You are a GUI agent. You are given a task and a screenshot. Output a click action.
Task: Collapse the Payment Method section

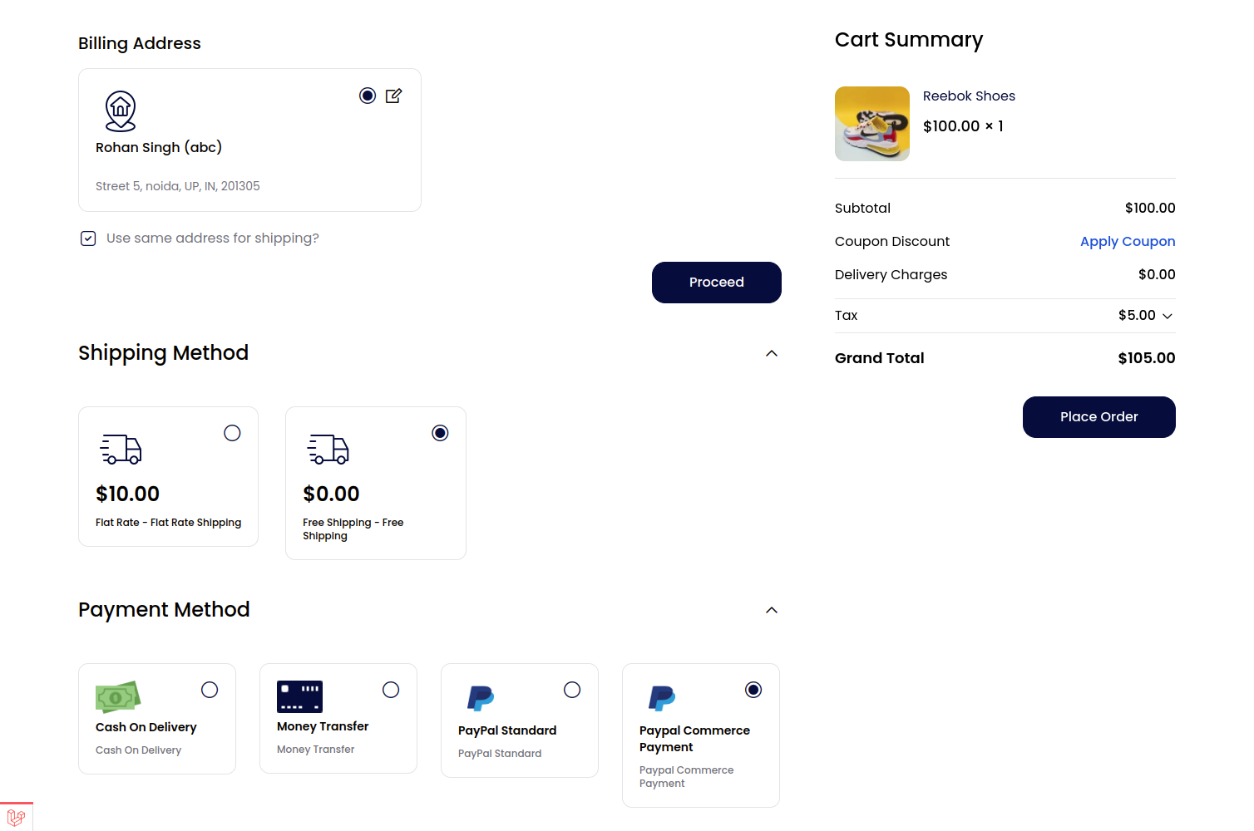[x=772, y=610]
